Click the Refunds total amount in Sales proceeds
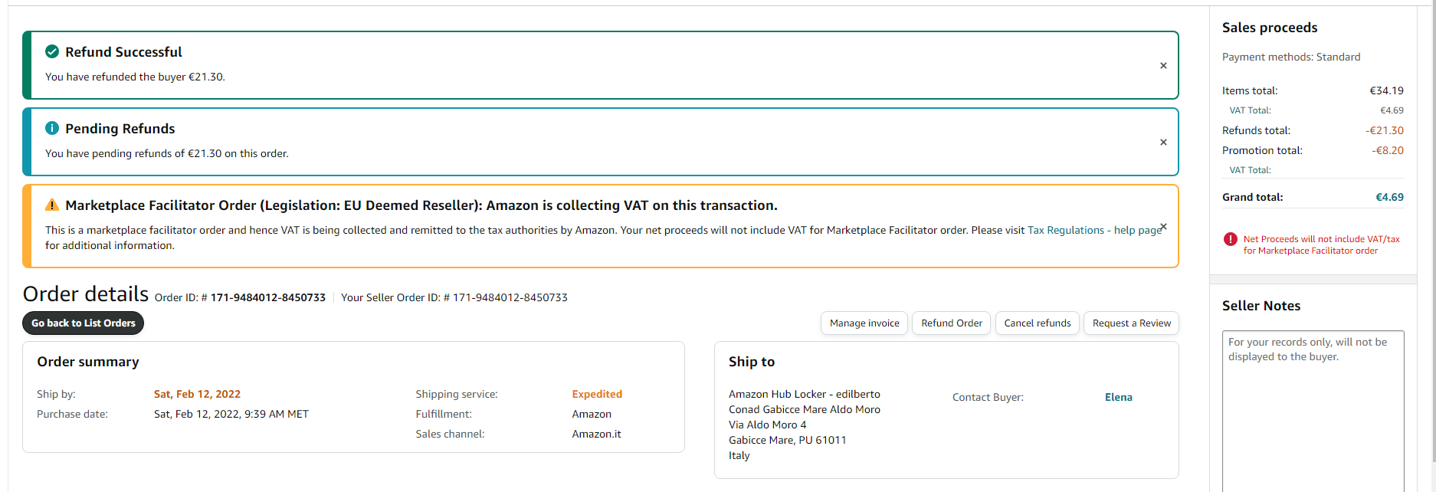The image size is (1436, 492). tap(1384, 131)
